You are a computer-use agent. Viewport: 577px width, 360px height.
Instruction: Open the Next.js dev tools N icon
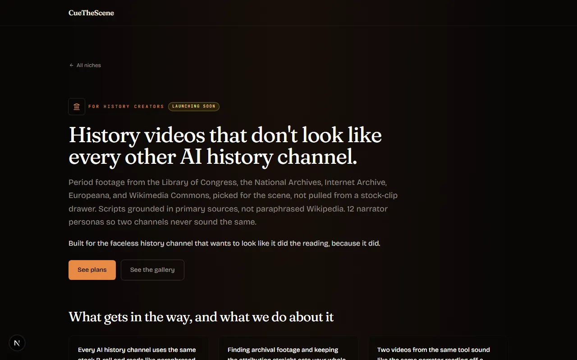pyautogui.click(x=17, y=343)
